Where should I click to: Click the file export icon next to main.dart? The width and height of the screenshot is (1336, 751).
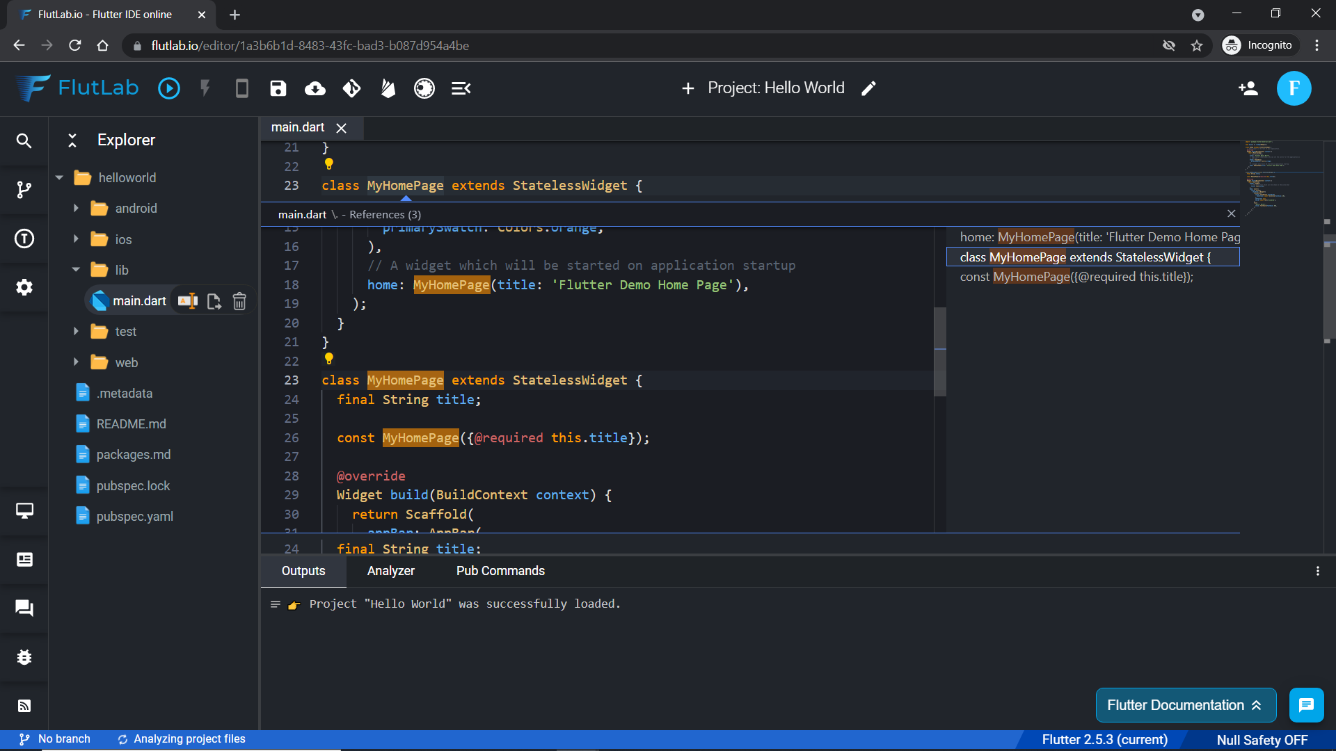(x=214, y=301)
